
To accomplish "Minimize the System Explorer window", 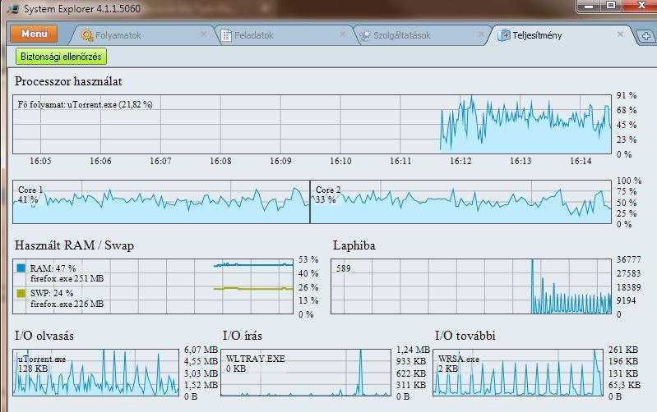I will click(589, 6).
